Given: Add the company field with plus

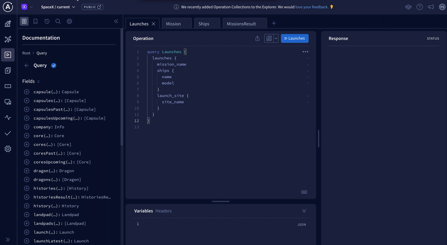Looking at the screenshot, I should click(x=27, y=127).
